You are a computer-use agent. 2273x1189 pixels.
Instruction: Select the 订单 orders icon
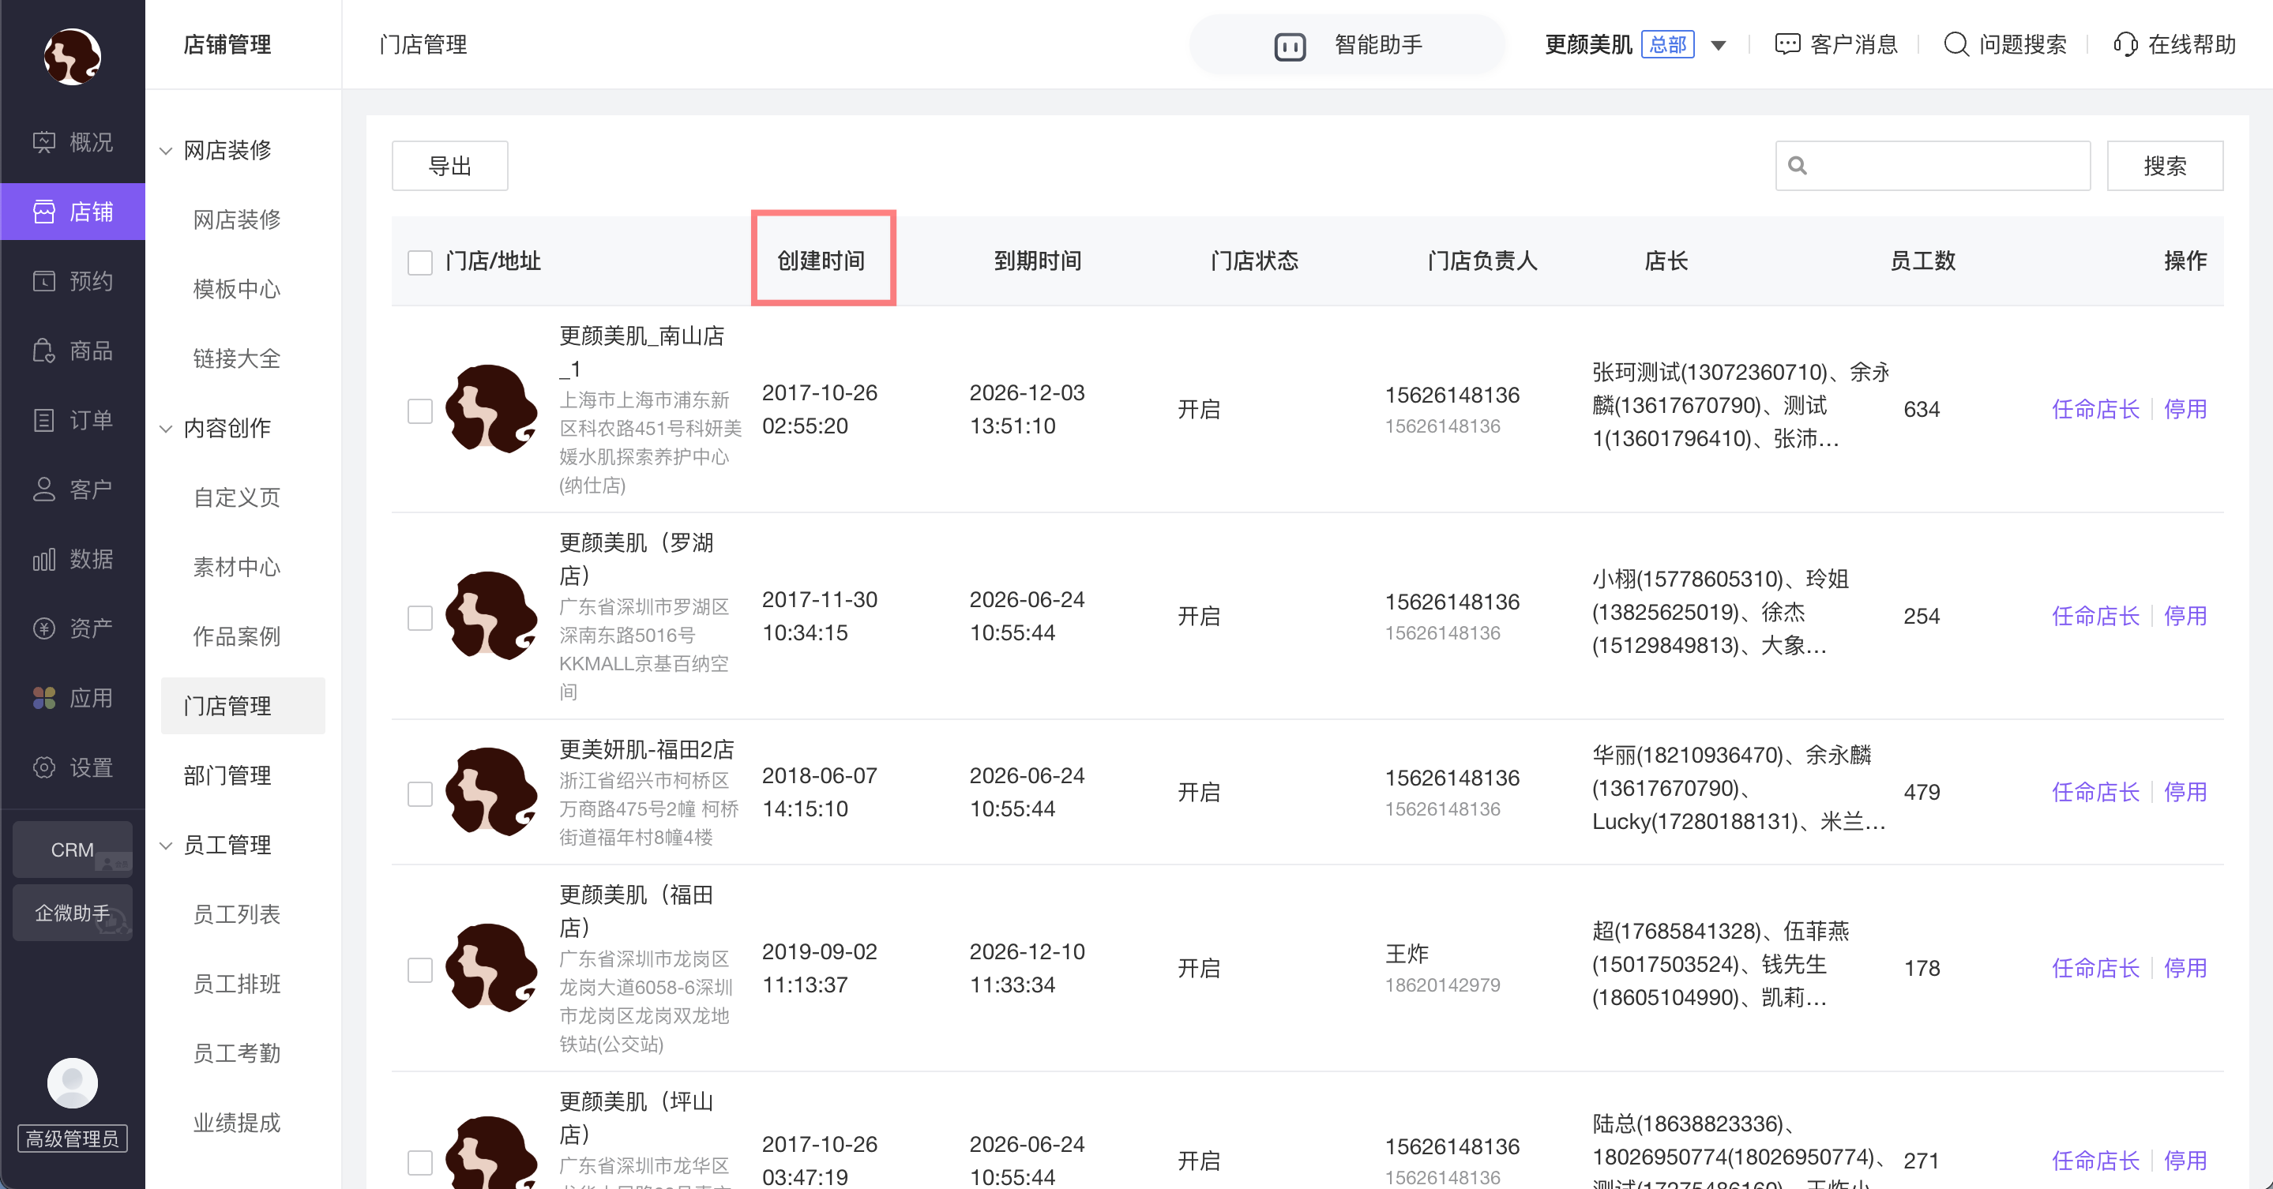click(44, 420)
